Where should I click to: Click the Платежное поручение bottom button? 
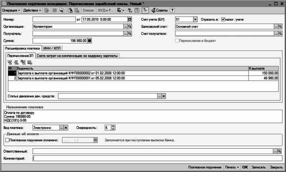205,167
